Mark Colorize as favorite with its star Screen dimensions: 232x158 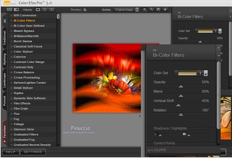11,57
